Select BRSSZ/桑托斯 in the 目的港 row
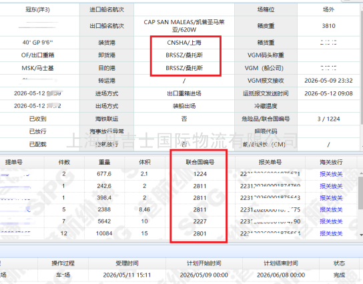Image resolution: width=363 pixels, height=284 pixels. 184,68
